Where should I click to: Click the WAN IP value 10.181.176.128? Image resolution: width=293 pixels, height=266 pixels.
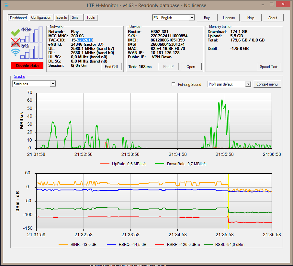165,53
